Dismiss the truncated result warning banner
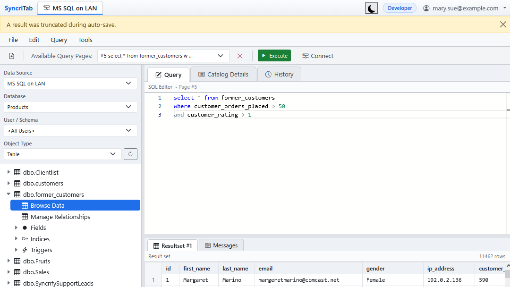The image size is (510, 287). click(x=503, y=25)
